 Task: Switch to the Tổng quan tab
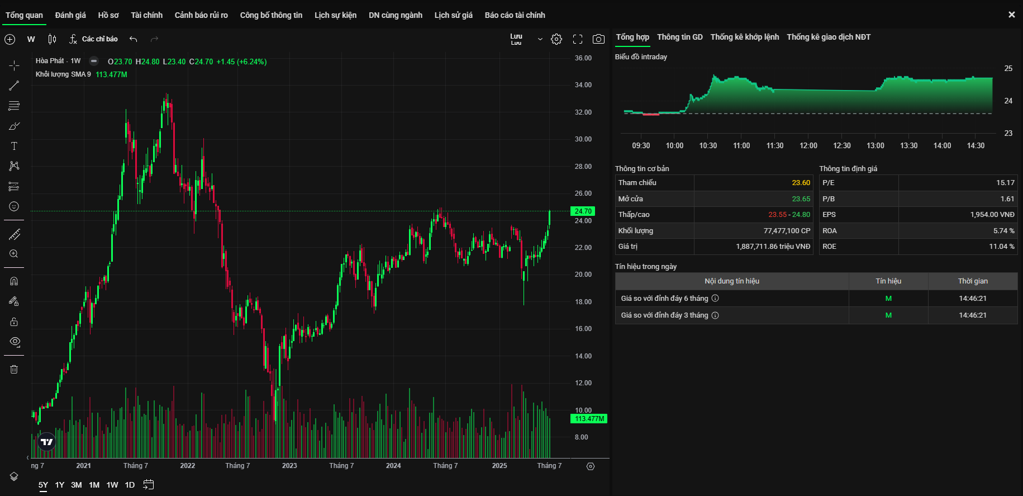[x=24, y=15]
